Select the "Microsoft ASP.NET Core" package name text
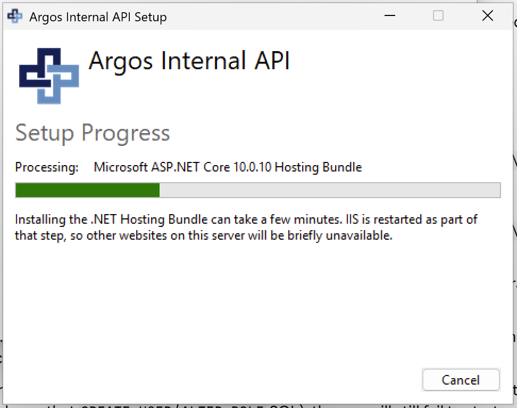 (x=162, y=167)
